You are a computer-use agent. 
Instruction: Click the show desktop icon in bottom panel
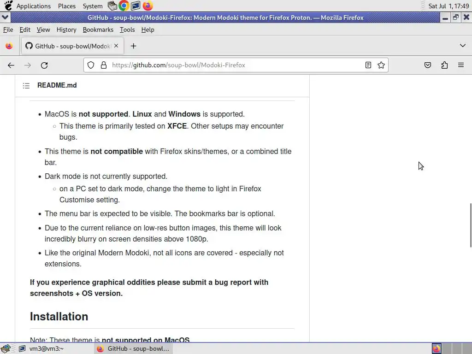pyautogui.click(x=6, y=348)
